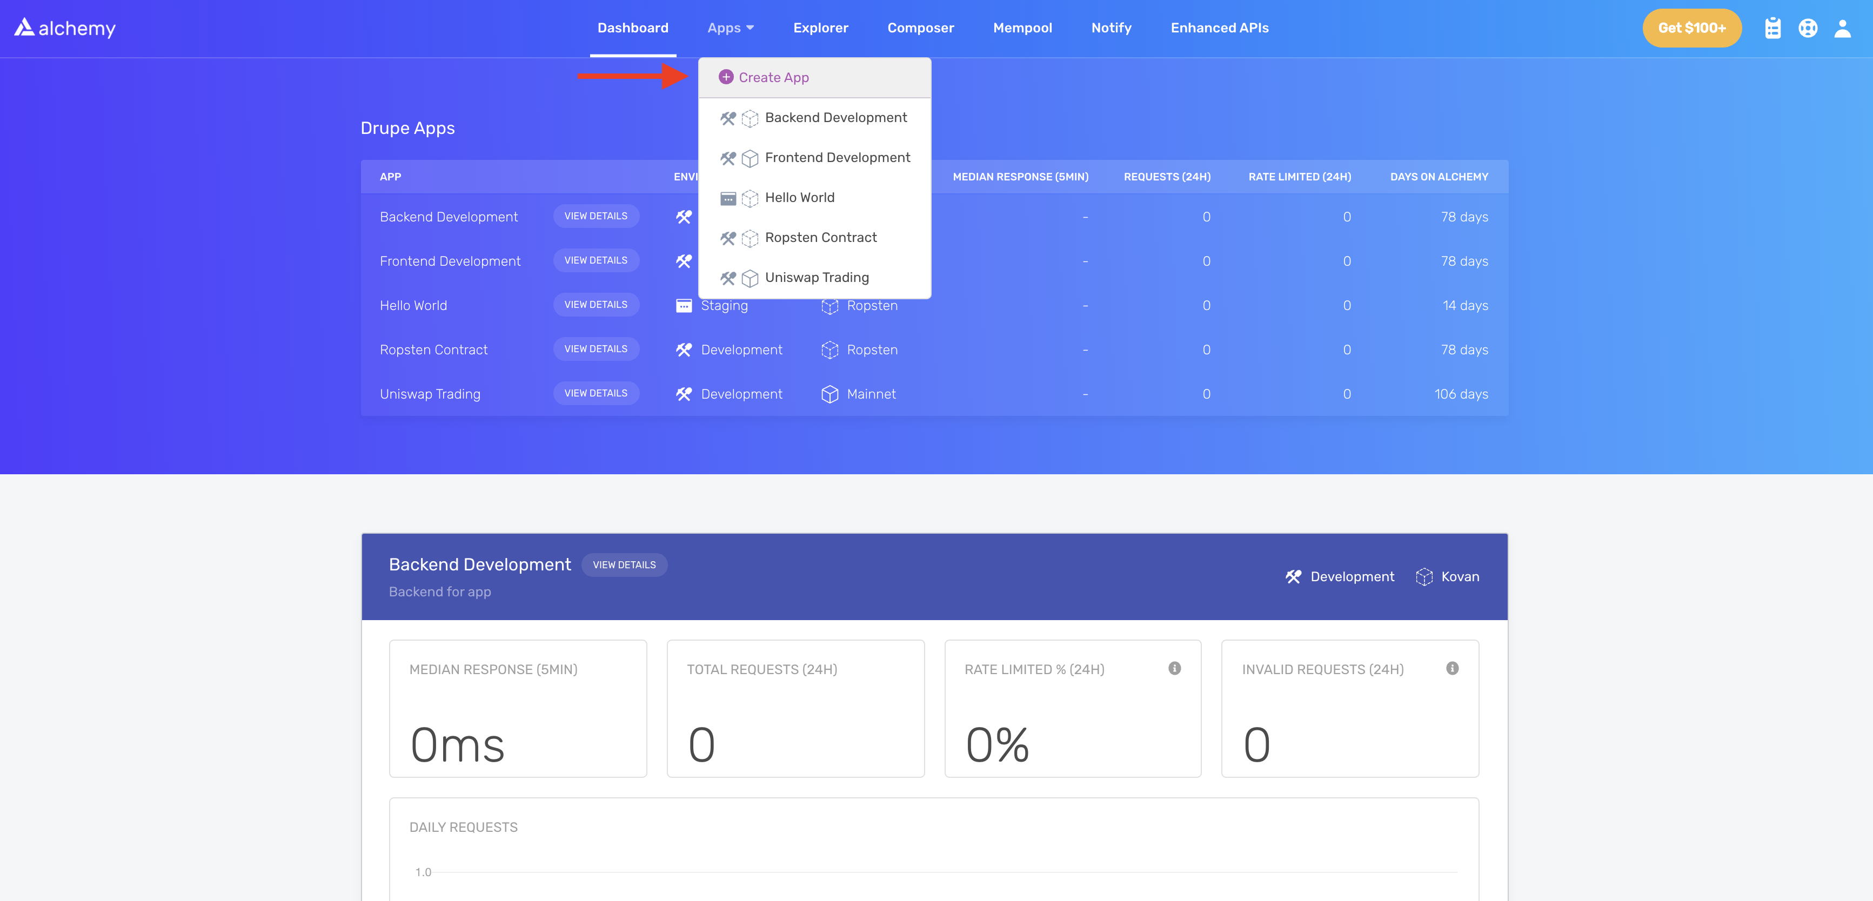Click the Staging icon in Hello World row
The image size is (1873, 901).
[684, 306]
